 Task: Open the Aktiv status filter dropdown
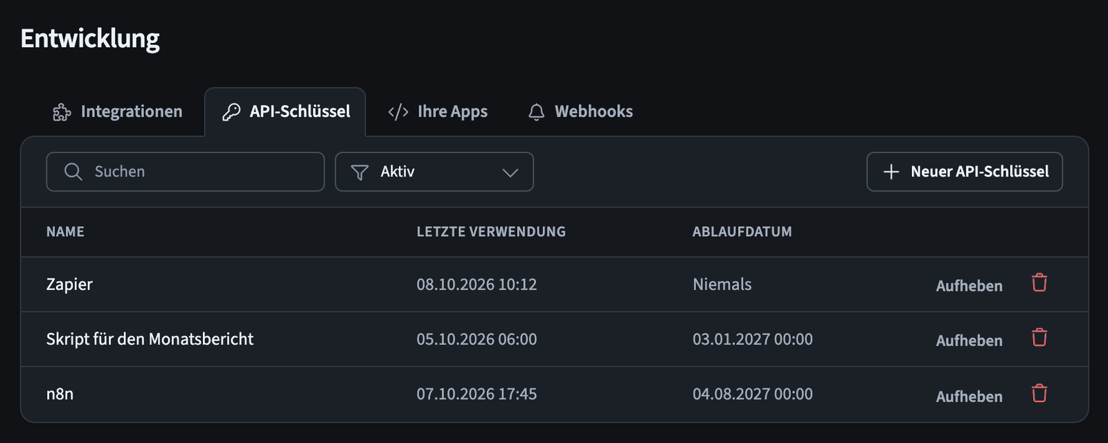[434, 172]
